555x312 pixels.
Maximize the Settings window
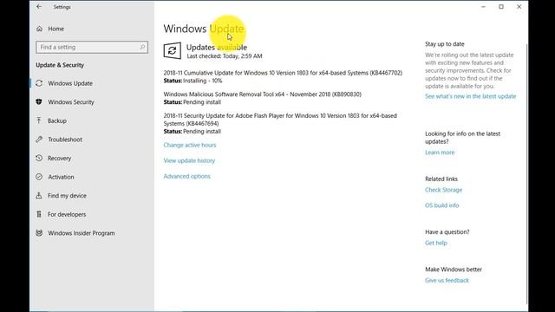501,7
